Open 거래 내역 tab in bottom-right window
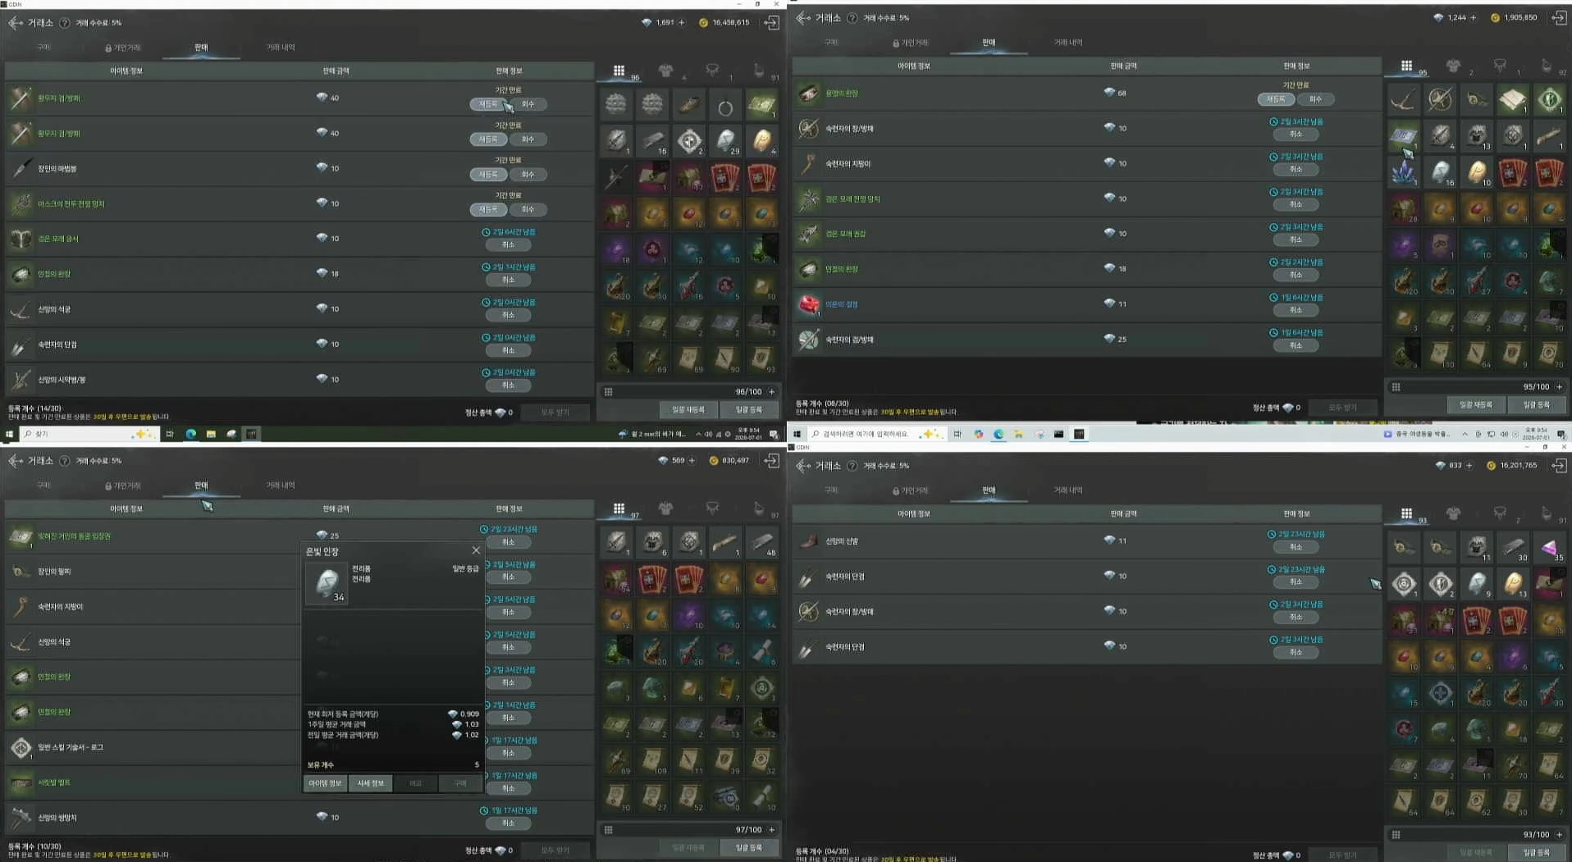Image resolution: width=1572 pixels, height=862 pixels. (x=1068, y=490)
